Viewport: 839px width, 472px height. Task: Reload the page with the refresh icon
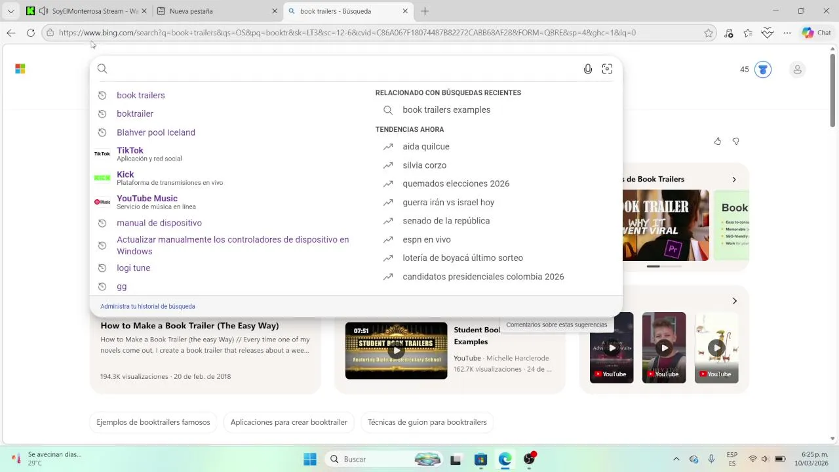(x=31, y=33)
